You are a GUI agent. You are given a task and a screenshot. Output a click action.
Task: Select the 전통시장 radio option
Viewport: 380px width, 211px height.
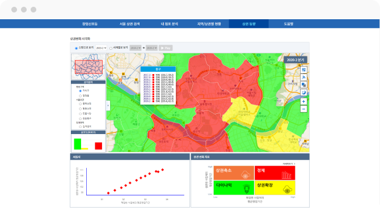click(x=80, y=114)
